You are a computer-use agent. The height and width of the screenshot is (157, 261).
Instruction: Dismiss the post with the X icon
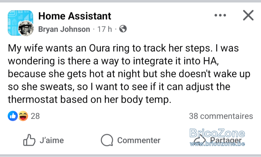248,15
